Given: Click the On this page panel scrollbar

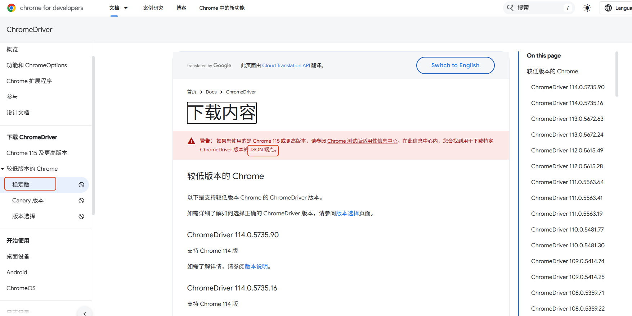Looking at the screenshot, I should [x=617, y=74].
